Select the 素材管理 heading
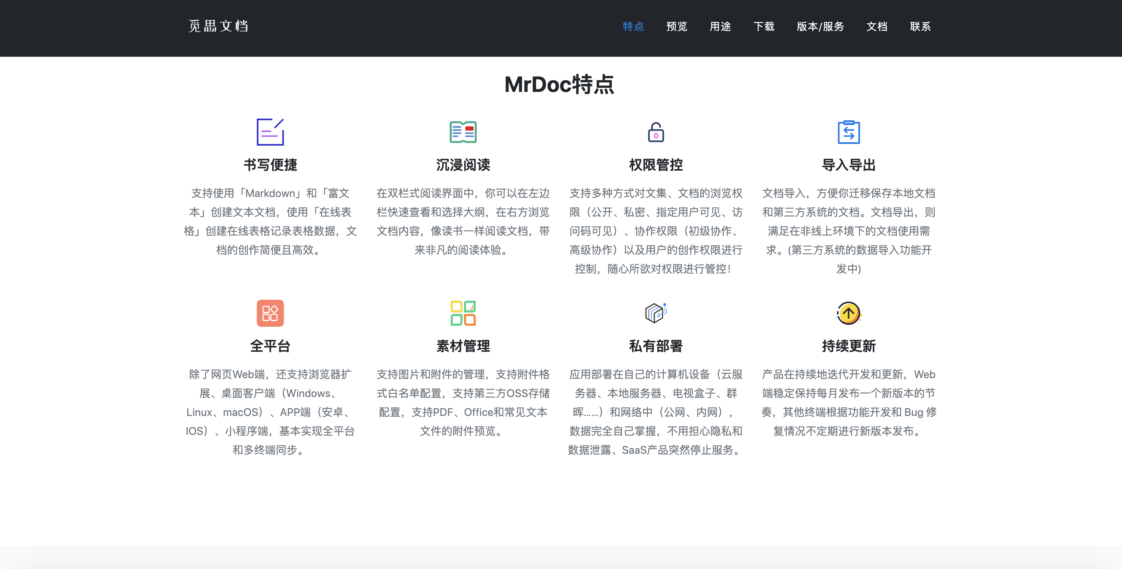Viewport: 1122px width, 569px height. pyautogui.click(x=463, y=346)
